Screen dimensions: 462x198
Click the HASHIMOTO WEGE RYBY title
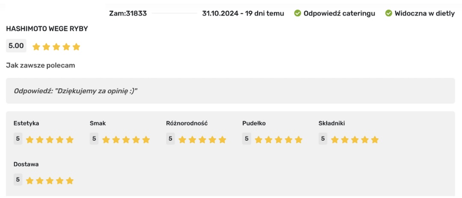(x=47, y=29)
